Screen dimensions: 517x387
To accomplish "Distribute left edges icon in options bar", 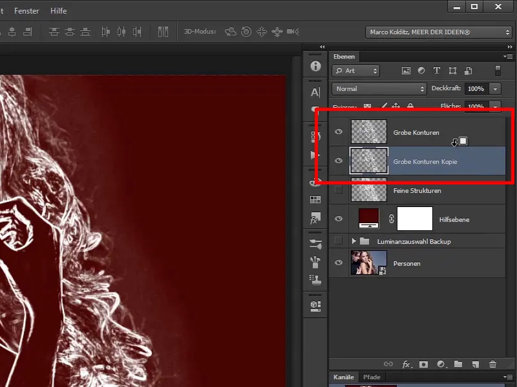I will tap(105, 32).
